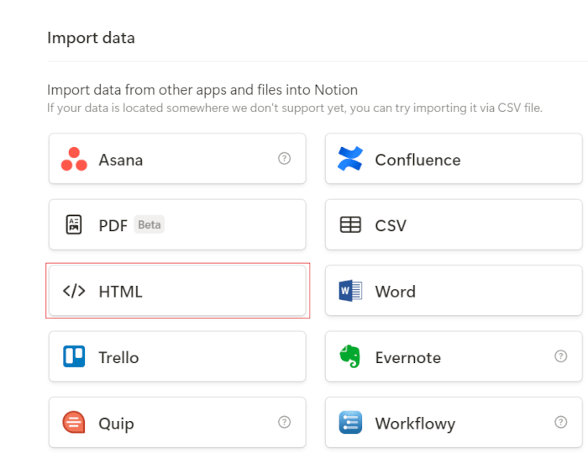Import a Word document

point(454,291)
